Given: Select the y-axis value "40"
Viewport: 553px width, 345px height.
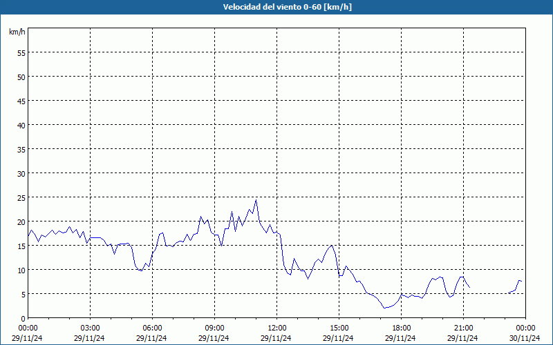Looking at the screenshot, I should tap(21, 125).
